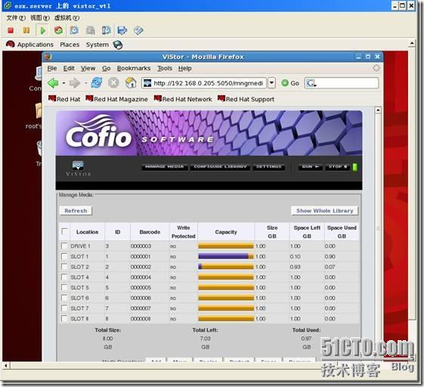Click the DRIVE 1 capacity bar
This screenshot has width=424, height=387.
226,246
